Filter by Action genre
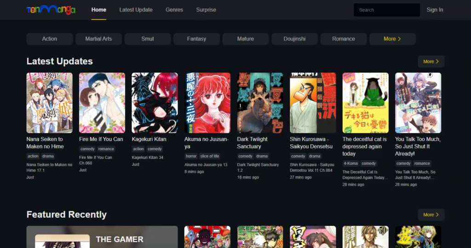 point(50,39)
